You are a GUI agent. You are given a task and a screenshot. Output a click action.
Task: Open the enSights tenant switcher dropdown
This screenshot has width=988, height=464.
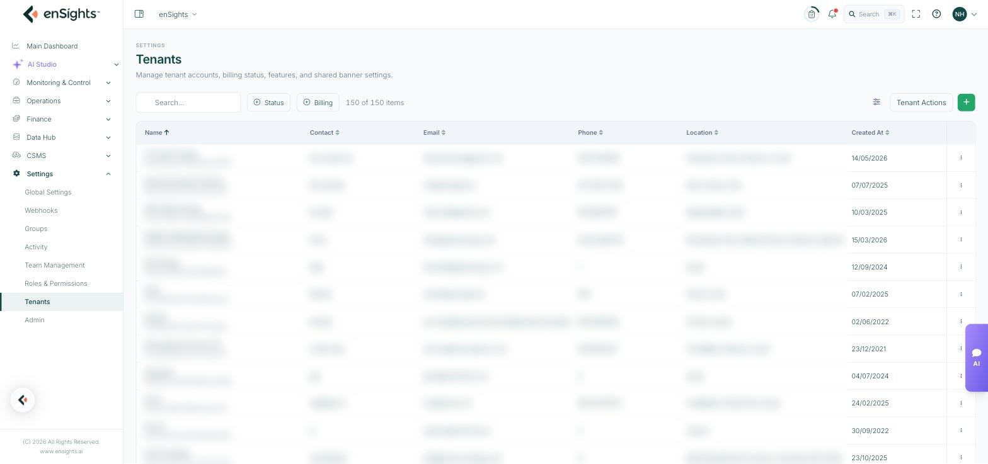(x=178, y=14)
